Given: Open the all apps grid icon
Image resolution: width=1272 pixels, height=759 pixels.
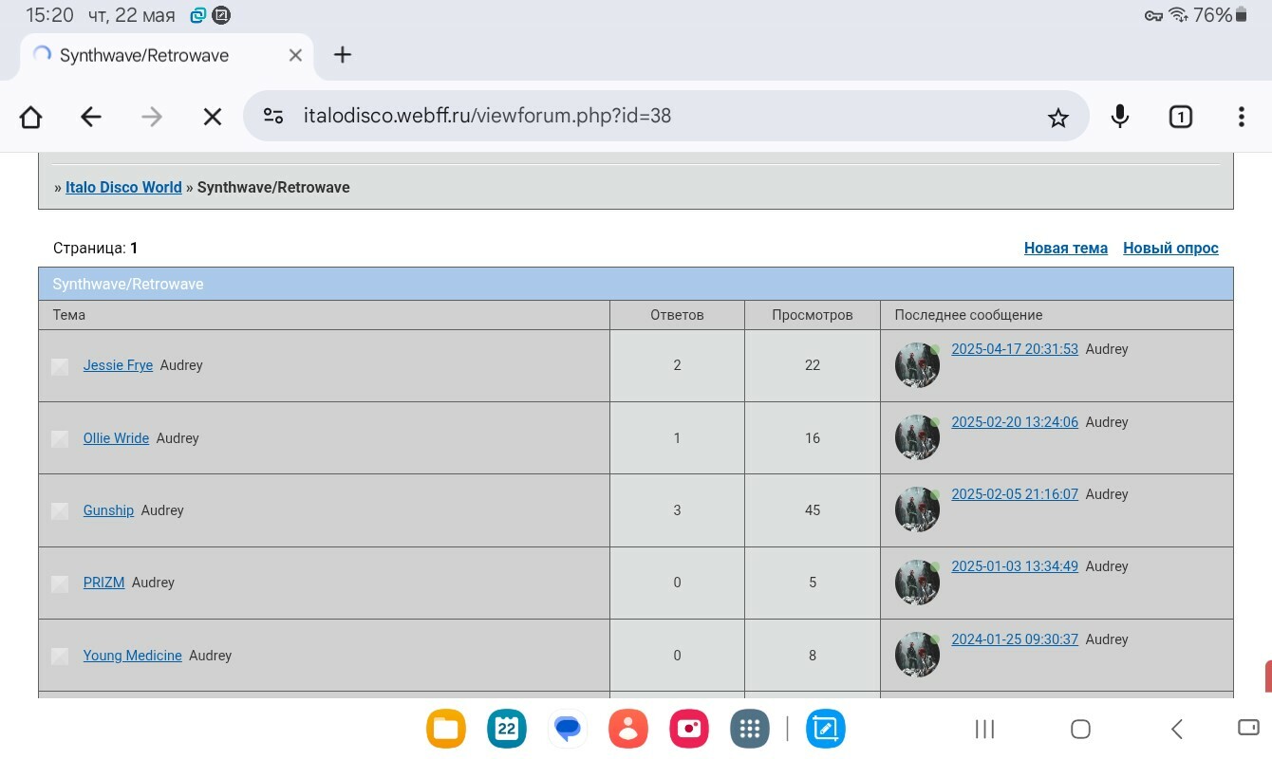Looking at the screenshot, I should click(x=750, y=729).
